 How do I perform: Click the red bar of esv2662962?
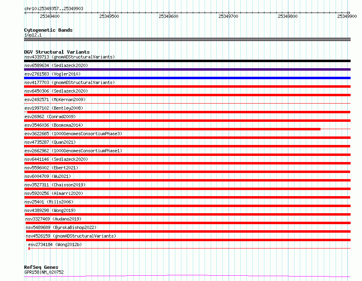(187, 155)
